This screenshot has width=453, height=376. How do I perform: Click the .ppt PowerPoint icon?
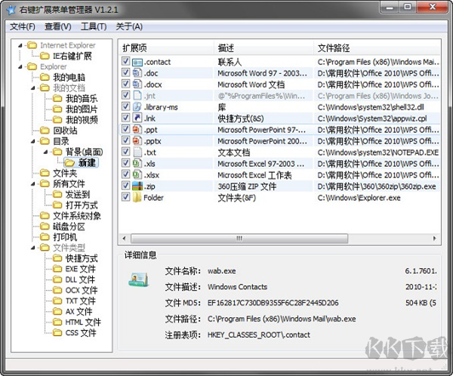[x=137, y=129]
